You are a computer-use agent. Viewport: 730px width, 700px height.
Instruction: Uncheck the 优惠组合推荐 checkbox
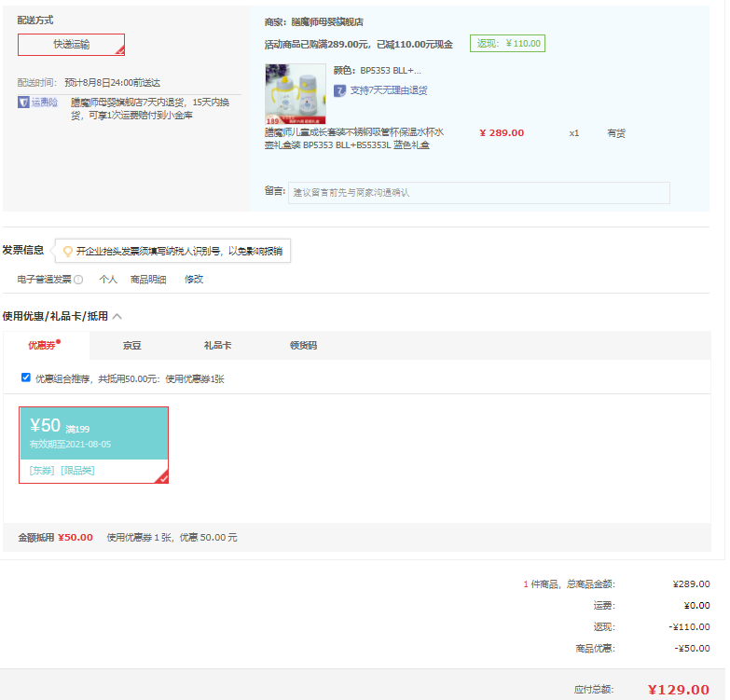26,377
